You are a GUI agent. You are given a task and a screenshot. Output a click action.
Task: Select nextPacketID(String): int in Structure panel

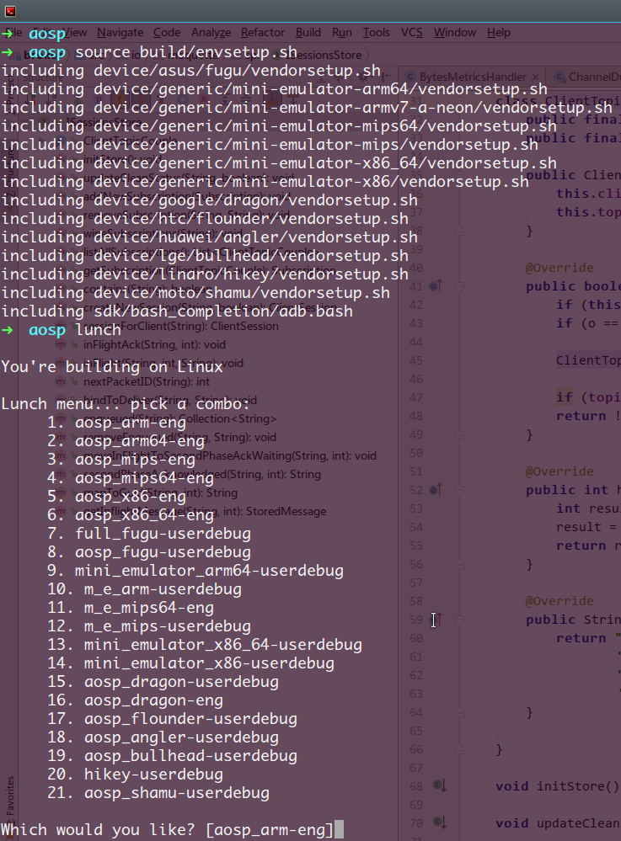click(x=146, y=382)
